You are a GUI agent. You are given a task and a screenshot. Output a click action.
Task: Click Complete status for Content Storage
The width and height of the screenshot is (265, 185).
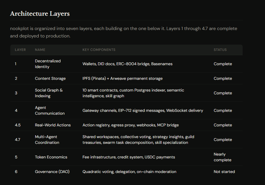pos(223,78)
